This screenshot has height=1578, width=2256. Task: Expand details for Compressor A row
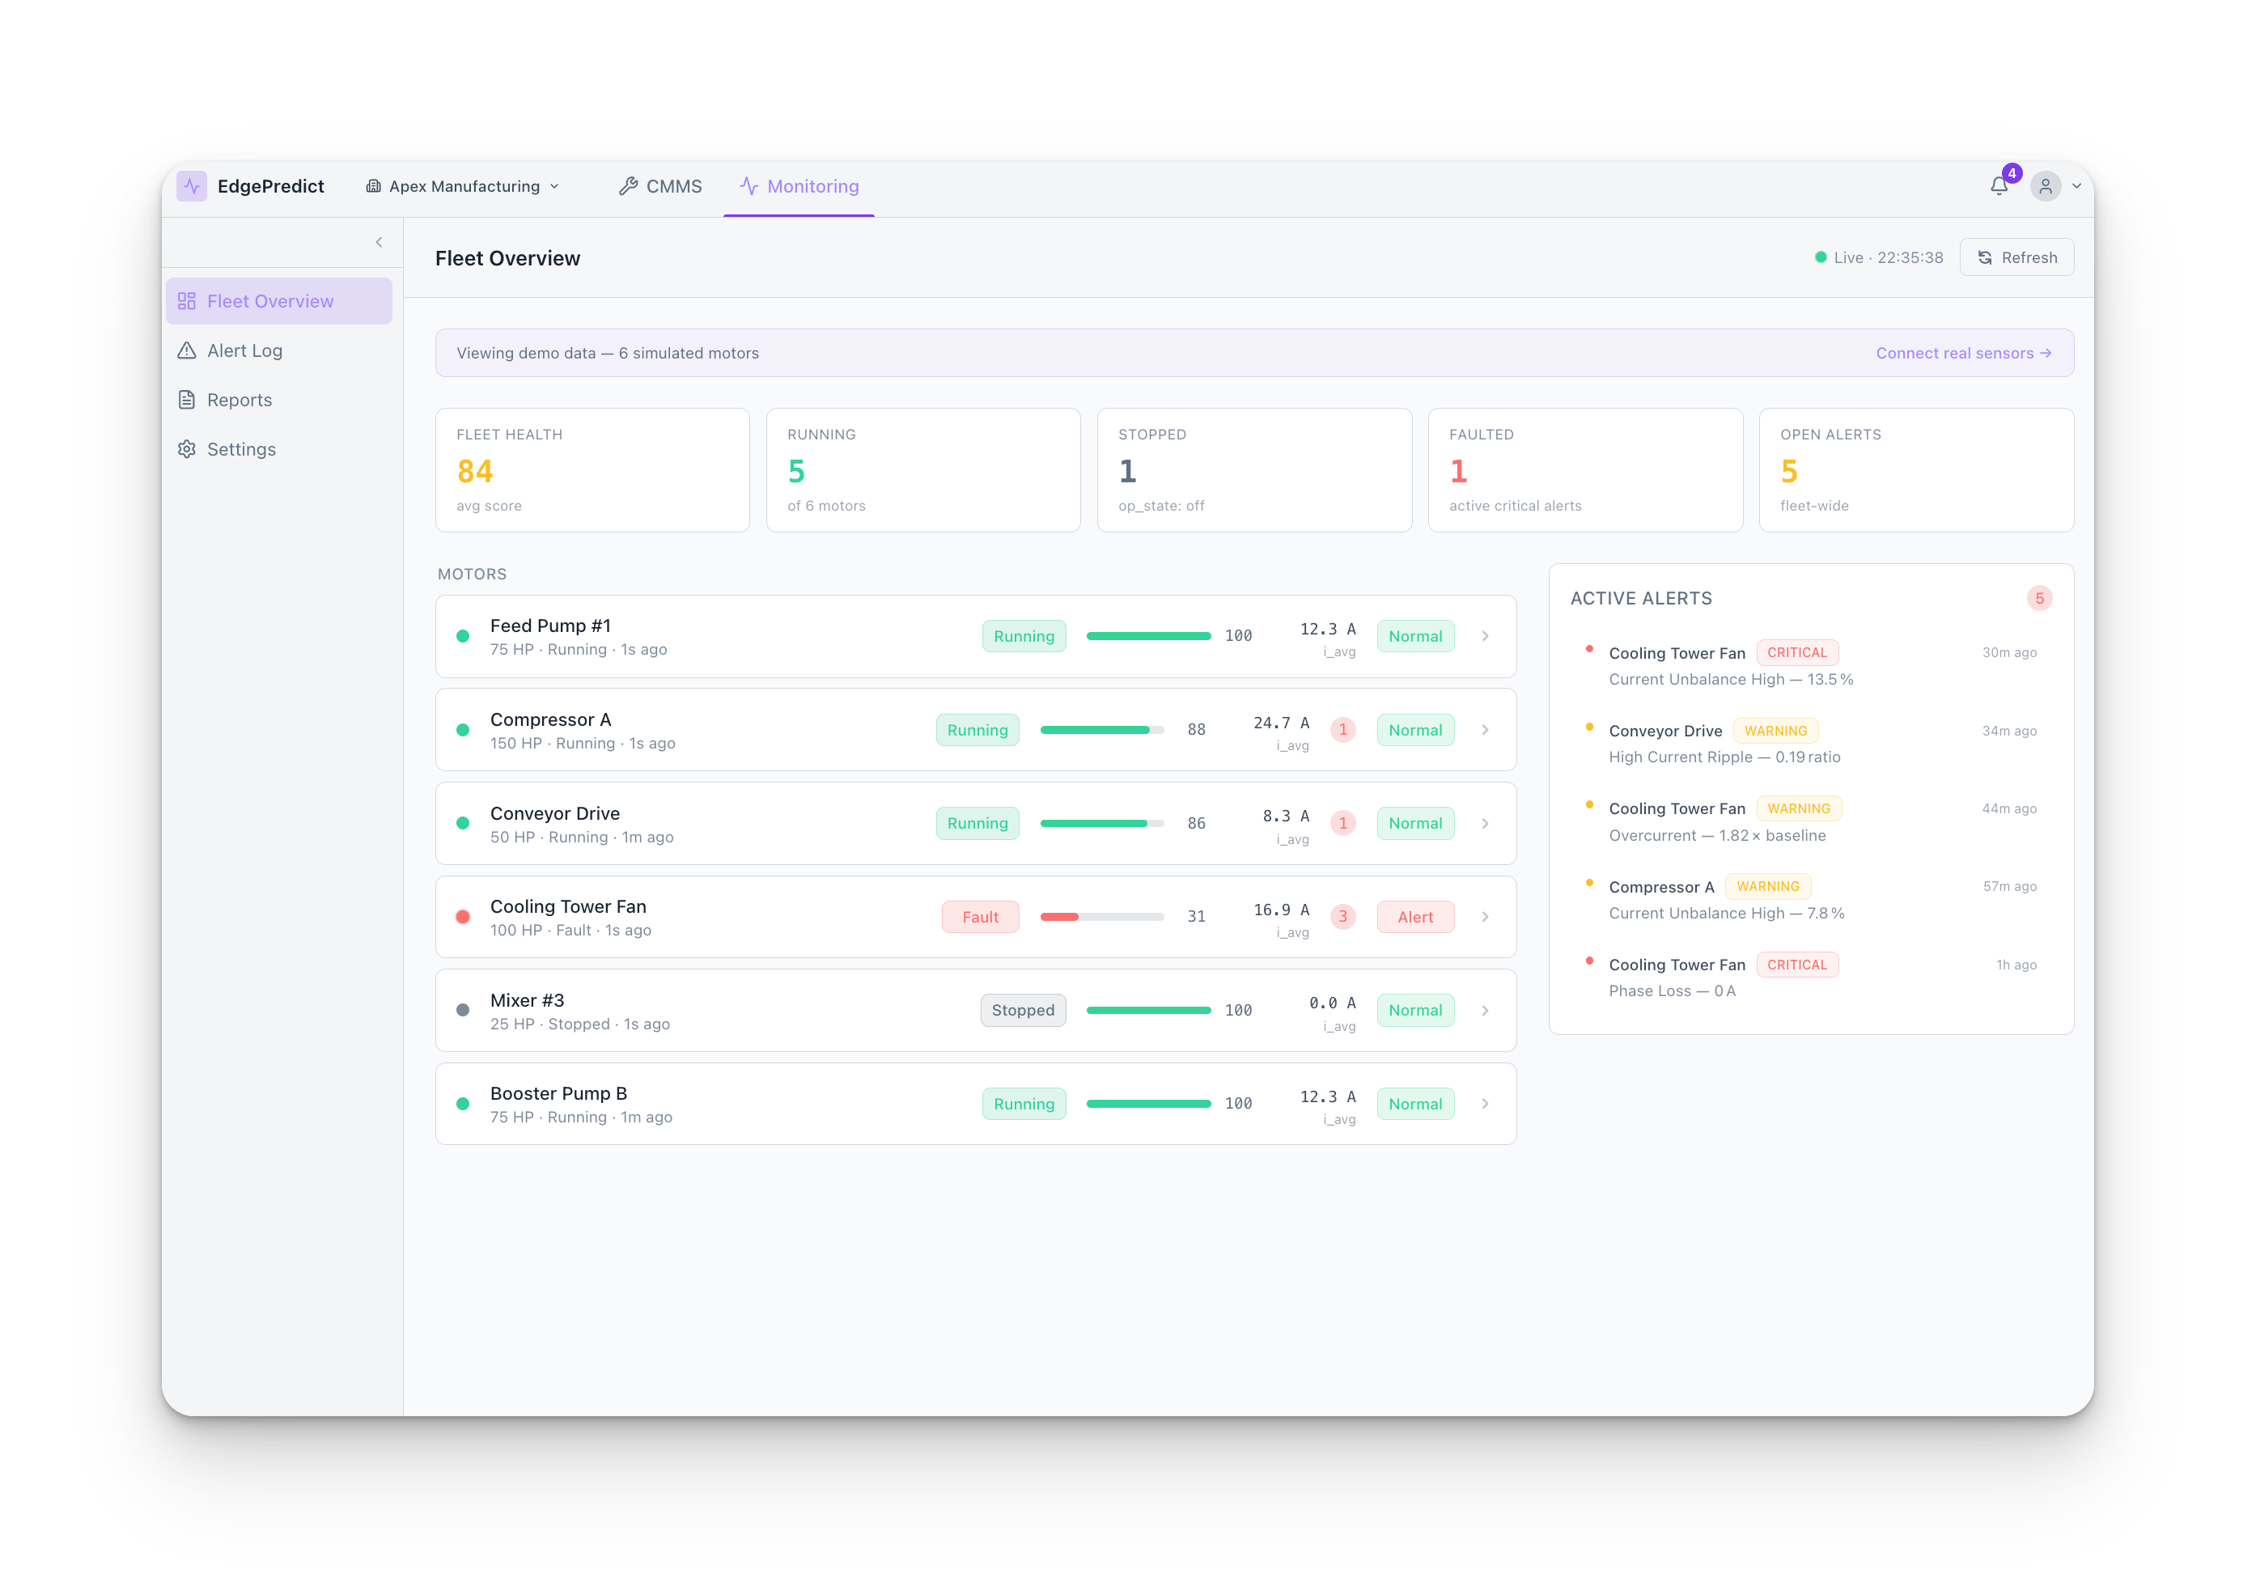[x=1485, y=730]
